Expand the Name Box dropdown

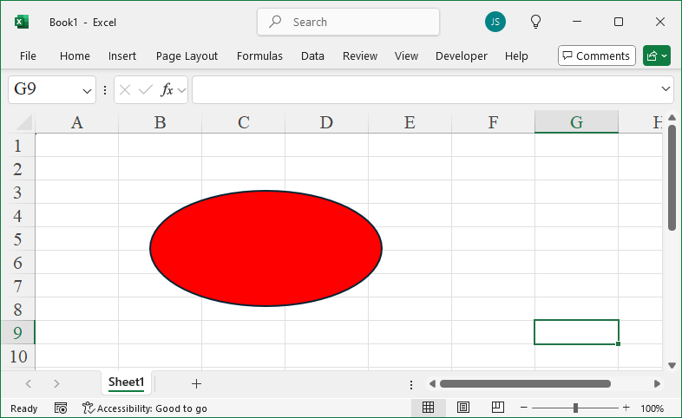(87, 91)
